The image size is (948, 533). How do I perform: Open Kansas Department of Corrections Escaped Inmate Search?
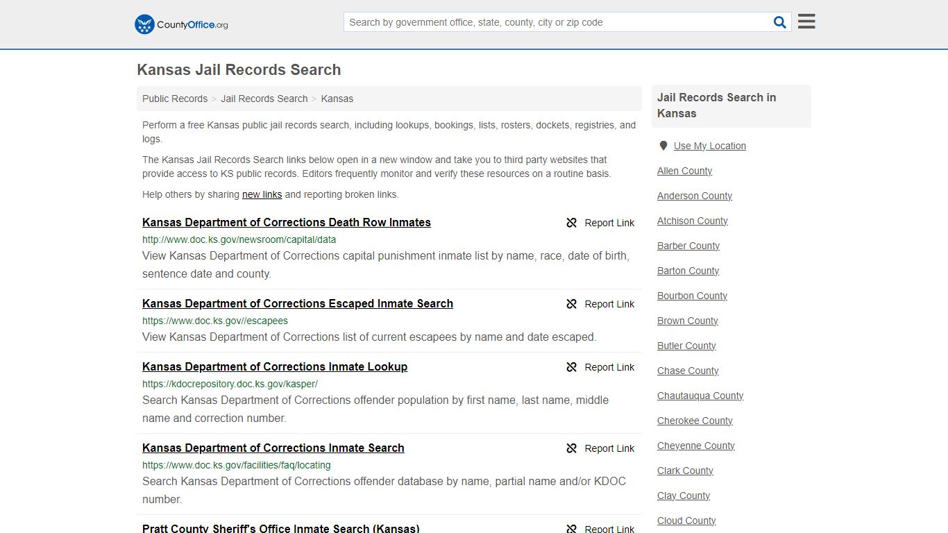(298, 303)
